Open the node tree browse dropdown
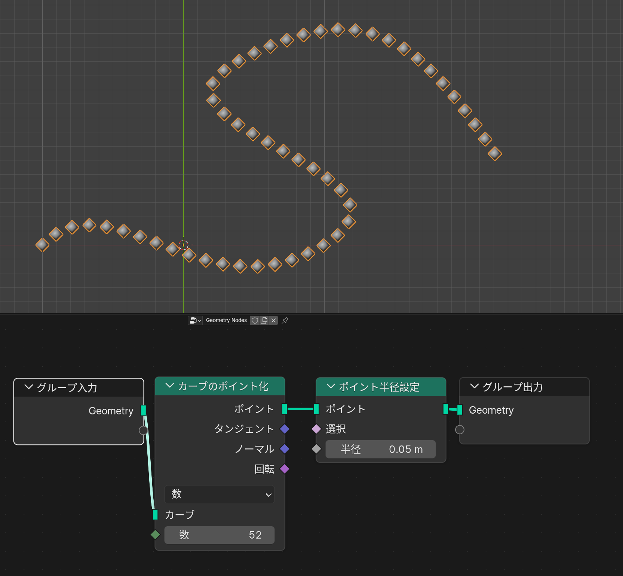Screen dimensions: 623x576 [x=195, y=320]
